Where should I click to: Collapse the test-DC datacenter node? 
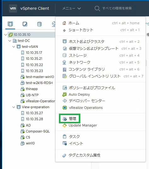coord(10,41)
